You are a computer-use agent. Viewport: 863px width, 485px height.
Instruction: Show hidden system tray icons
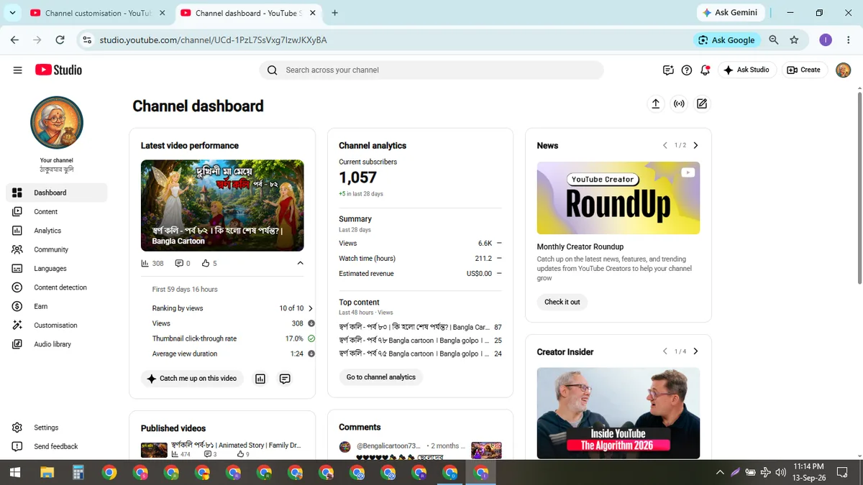point(720,472)
